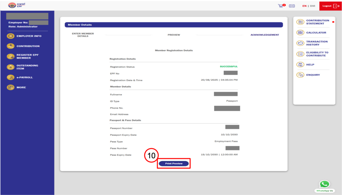Select Eligibility to Contribute option
This screenshot has height=195, width=342.
[317, 54]
